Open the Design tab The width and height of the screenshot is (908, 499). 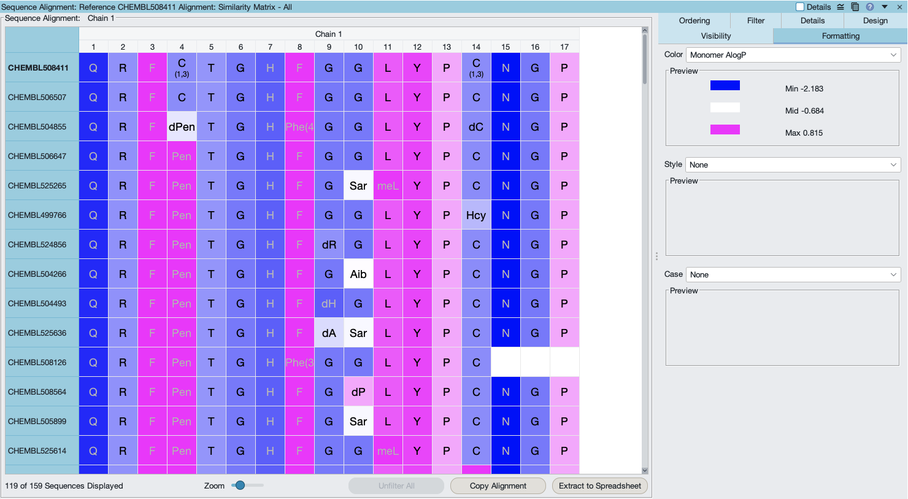(875, 20)
